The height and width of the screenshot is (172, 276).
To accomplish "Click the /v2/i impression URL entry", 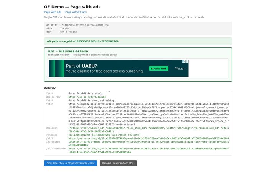I will coord(149,142).
